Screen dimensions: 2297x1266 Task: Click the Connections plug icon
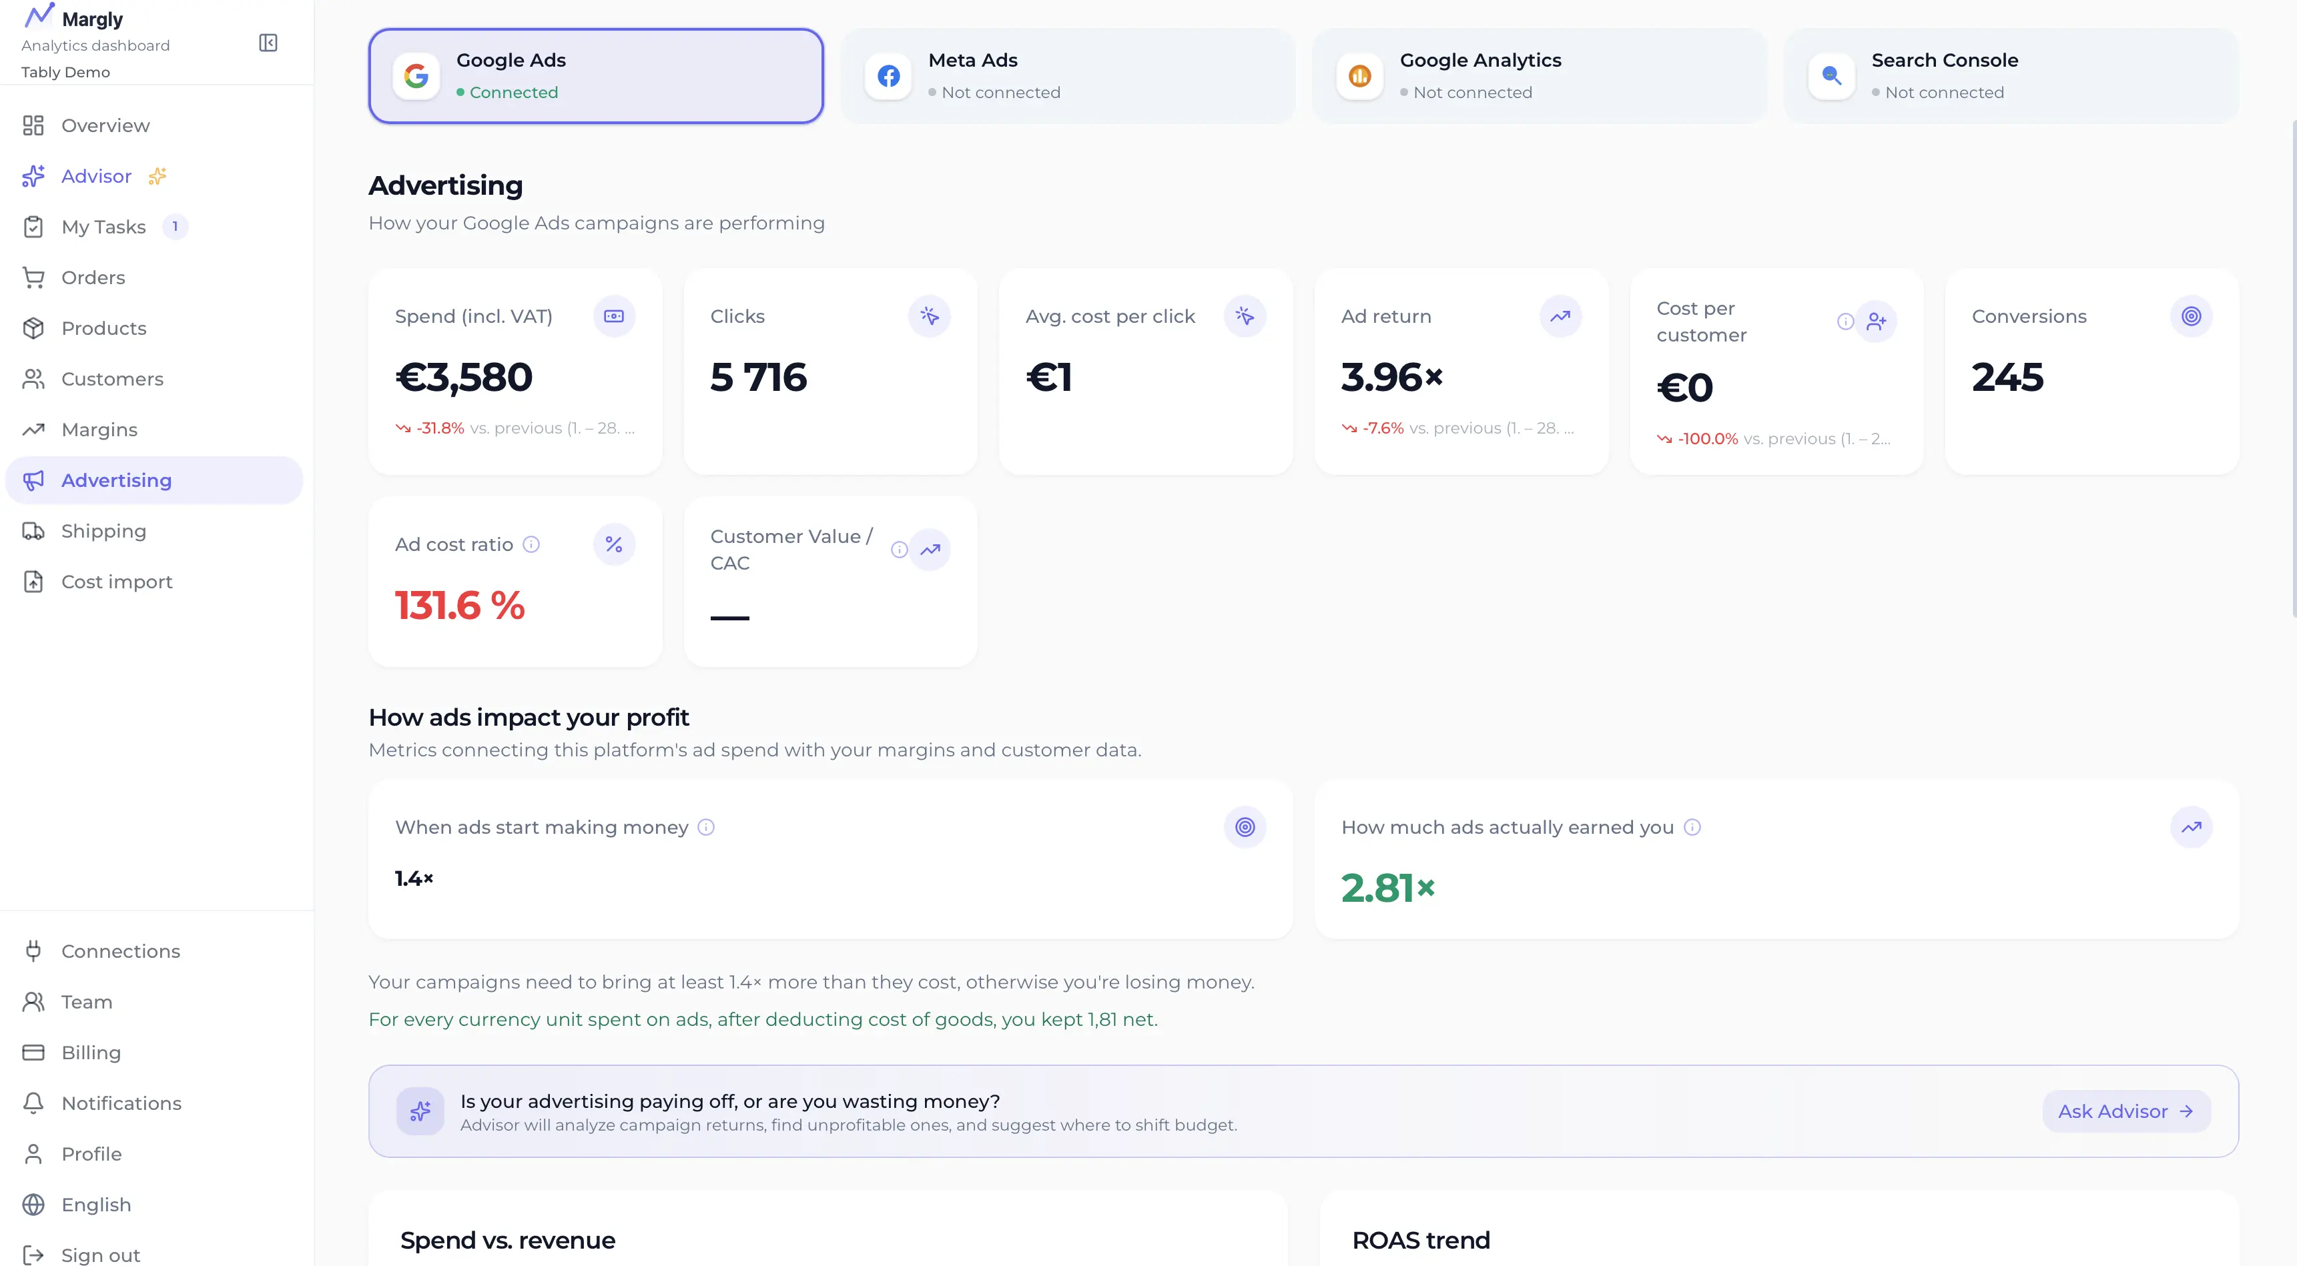click(x=33, y=951)
